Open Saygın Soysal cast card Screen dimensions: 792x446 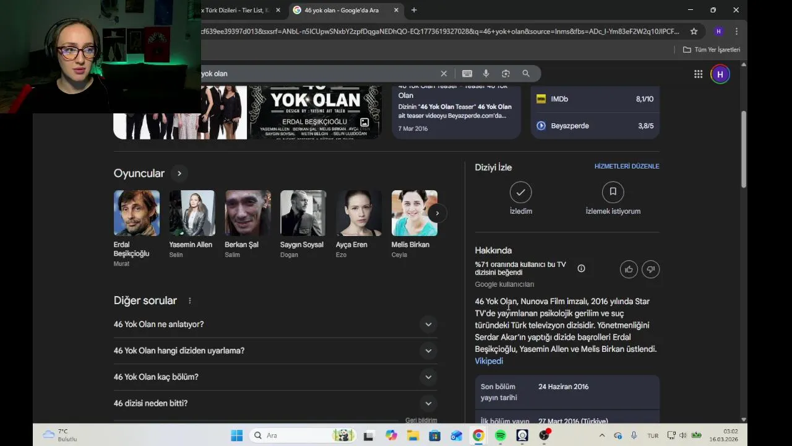(x=303, y=224)
